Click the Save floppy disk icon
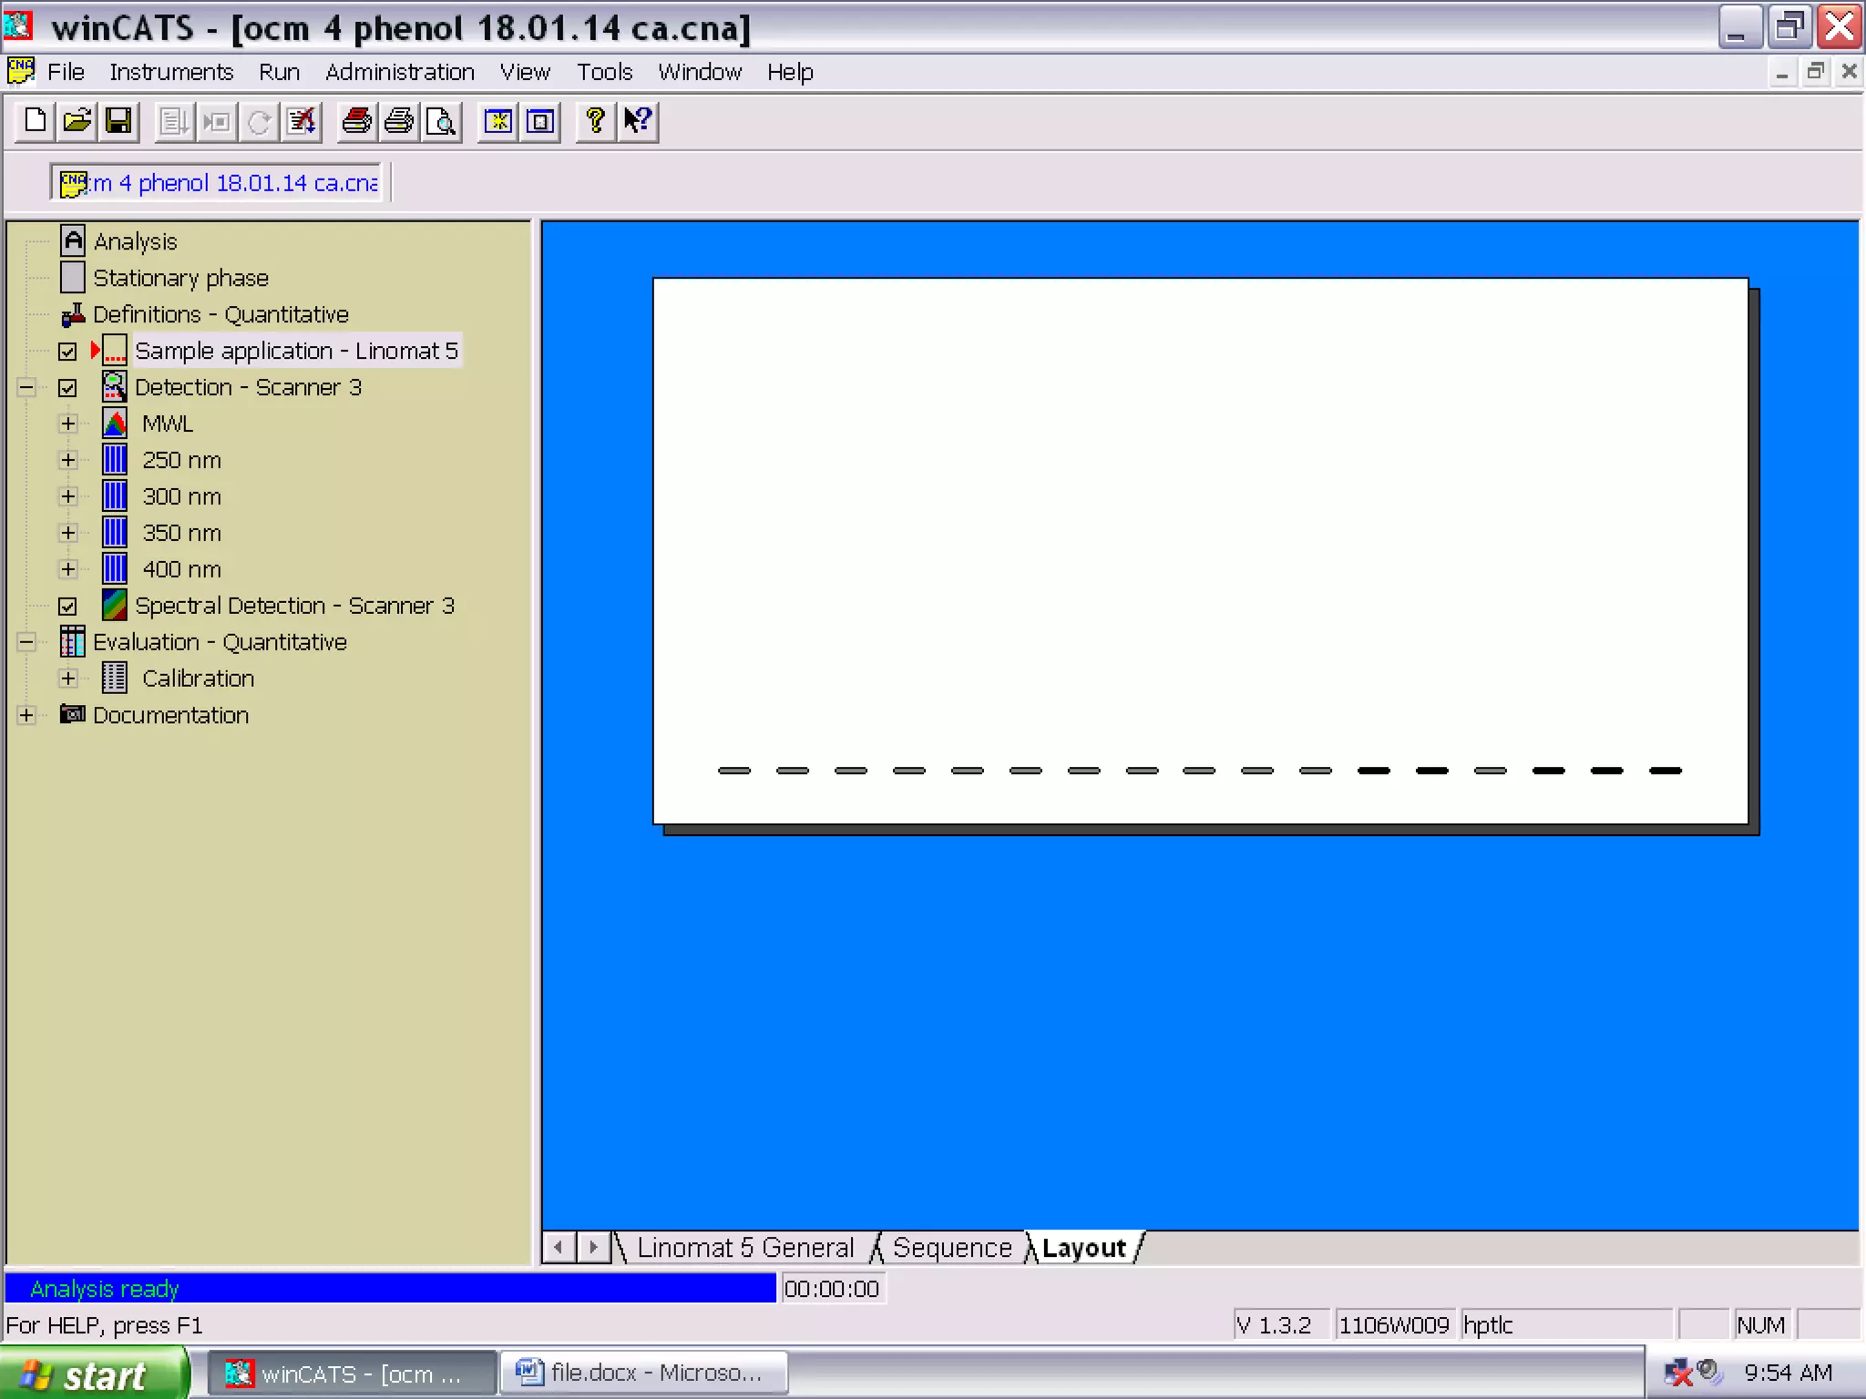Viewport: 1866px width, 1399px height. 118,121
